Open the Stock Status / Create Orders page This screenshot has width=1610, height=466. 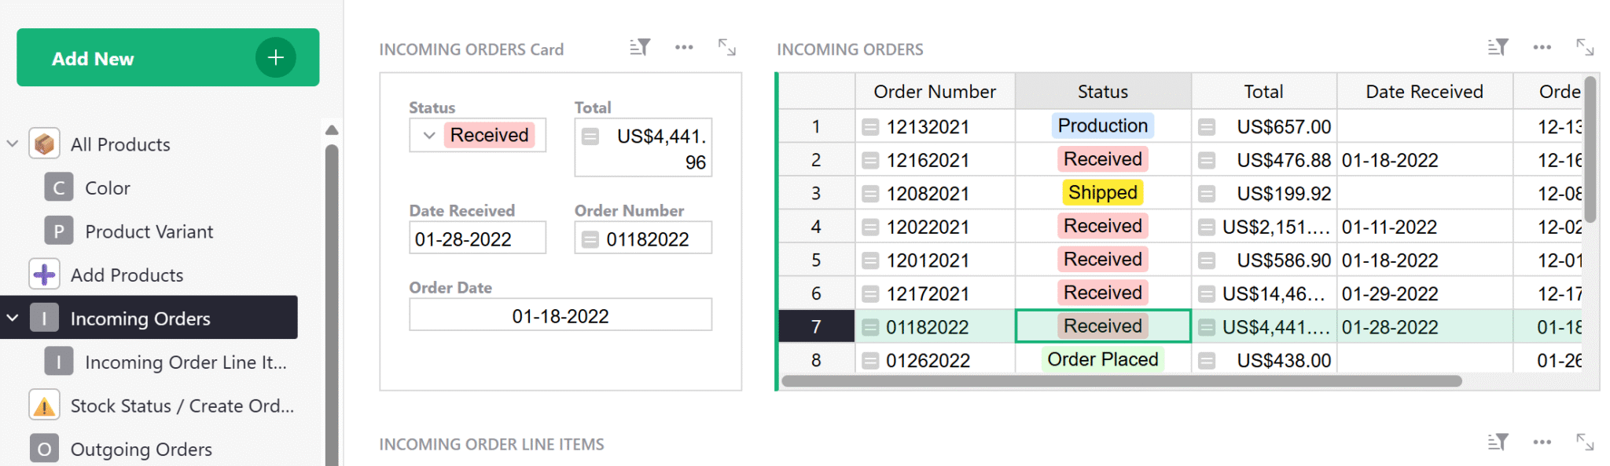click(182, 406)
